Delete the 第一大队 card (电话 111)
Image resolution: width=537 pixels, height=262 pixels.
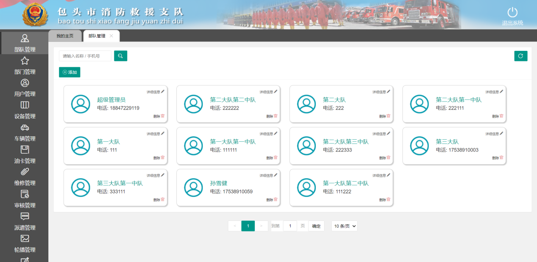(159, 158)
